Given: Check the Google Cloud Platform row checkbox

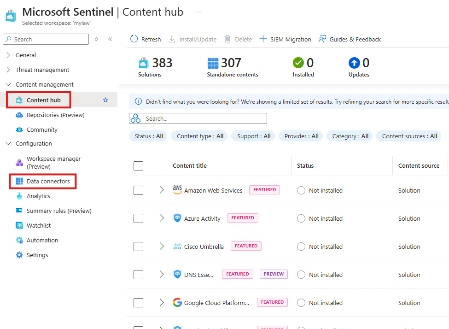Looking at the screenshot, I should (138, 303).
